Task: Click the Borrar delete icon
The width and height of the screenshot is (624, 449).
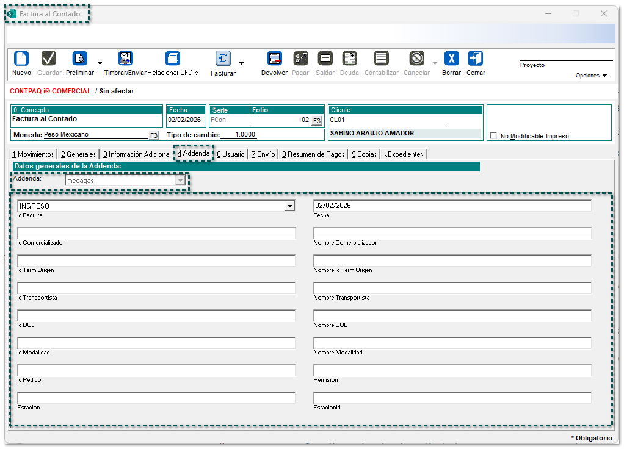Action: tap(451, 59)
